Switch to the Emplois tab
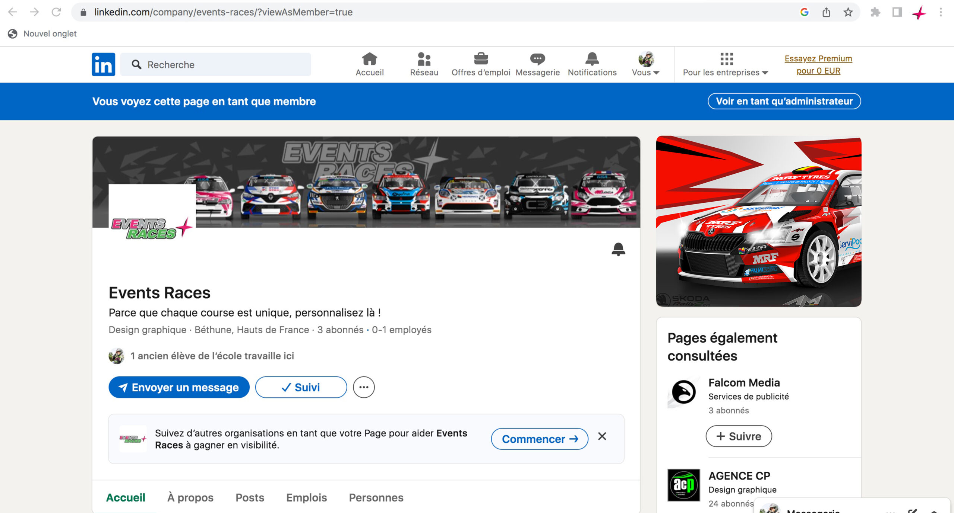 pyautogui.click(x=306, y=497)
